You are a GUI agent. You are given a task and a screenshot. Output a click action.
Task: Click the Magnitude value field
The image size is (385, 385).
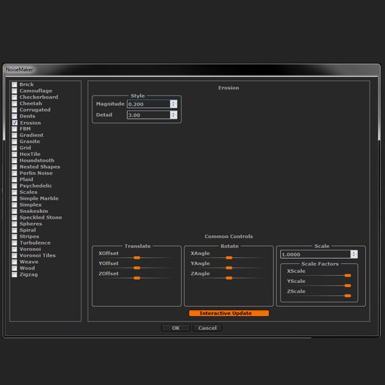[x=148, y=104]
